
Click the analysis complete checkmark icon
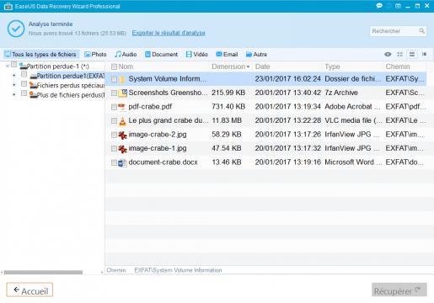tap(16, 29)
